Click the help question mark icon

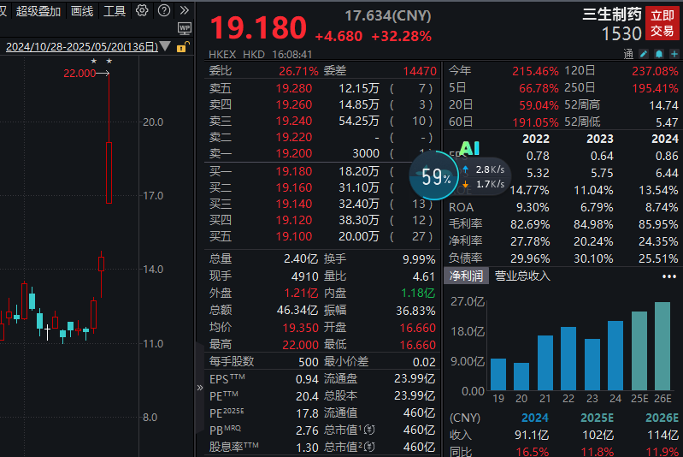(162, 11)
